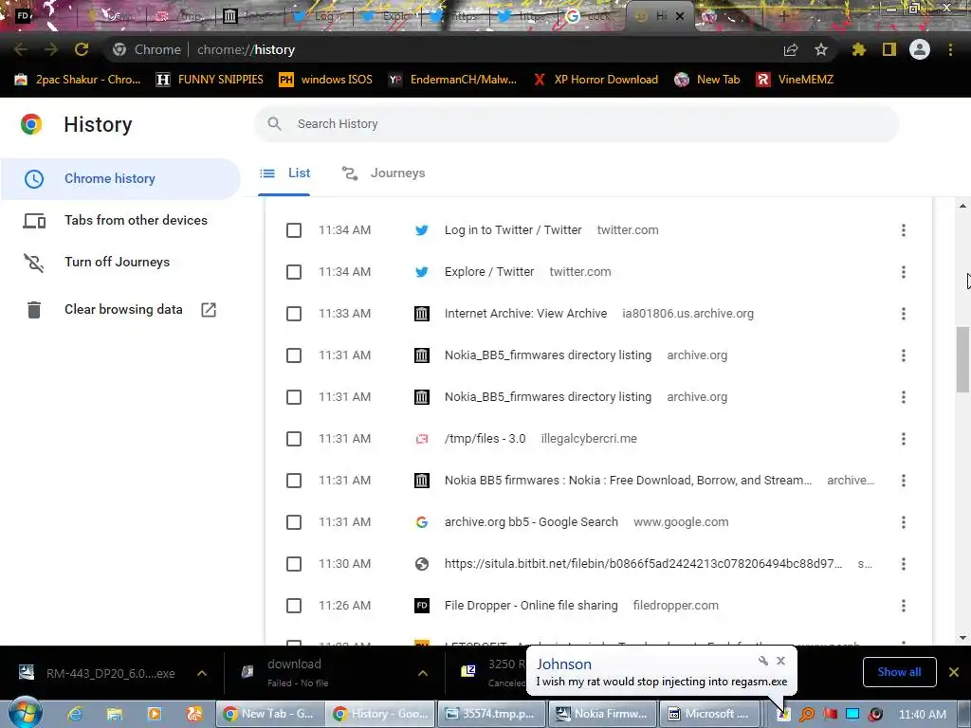Image resolution: width=971 pixels, height=728 pixels.
Task: Launch Internet Explorer from the taskbar
Action: click(x=75, y=714)
